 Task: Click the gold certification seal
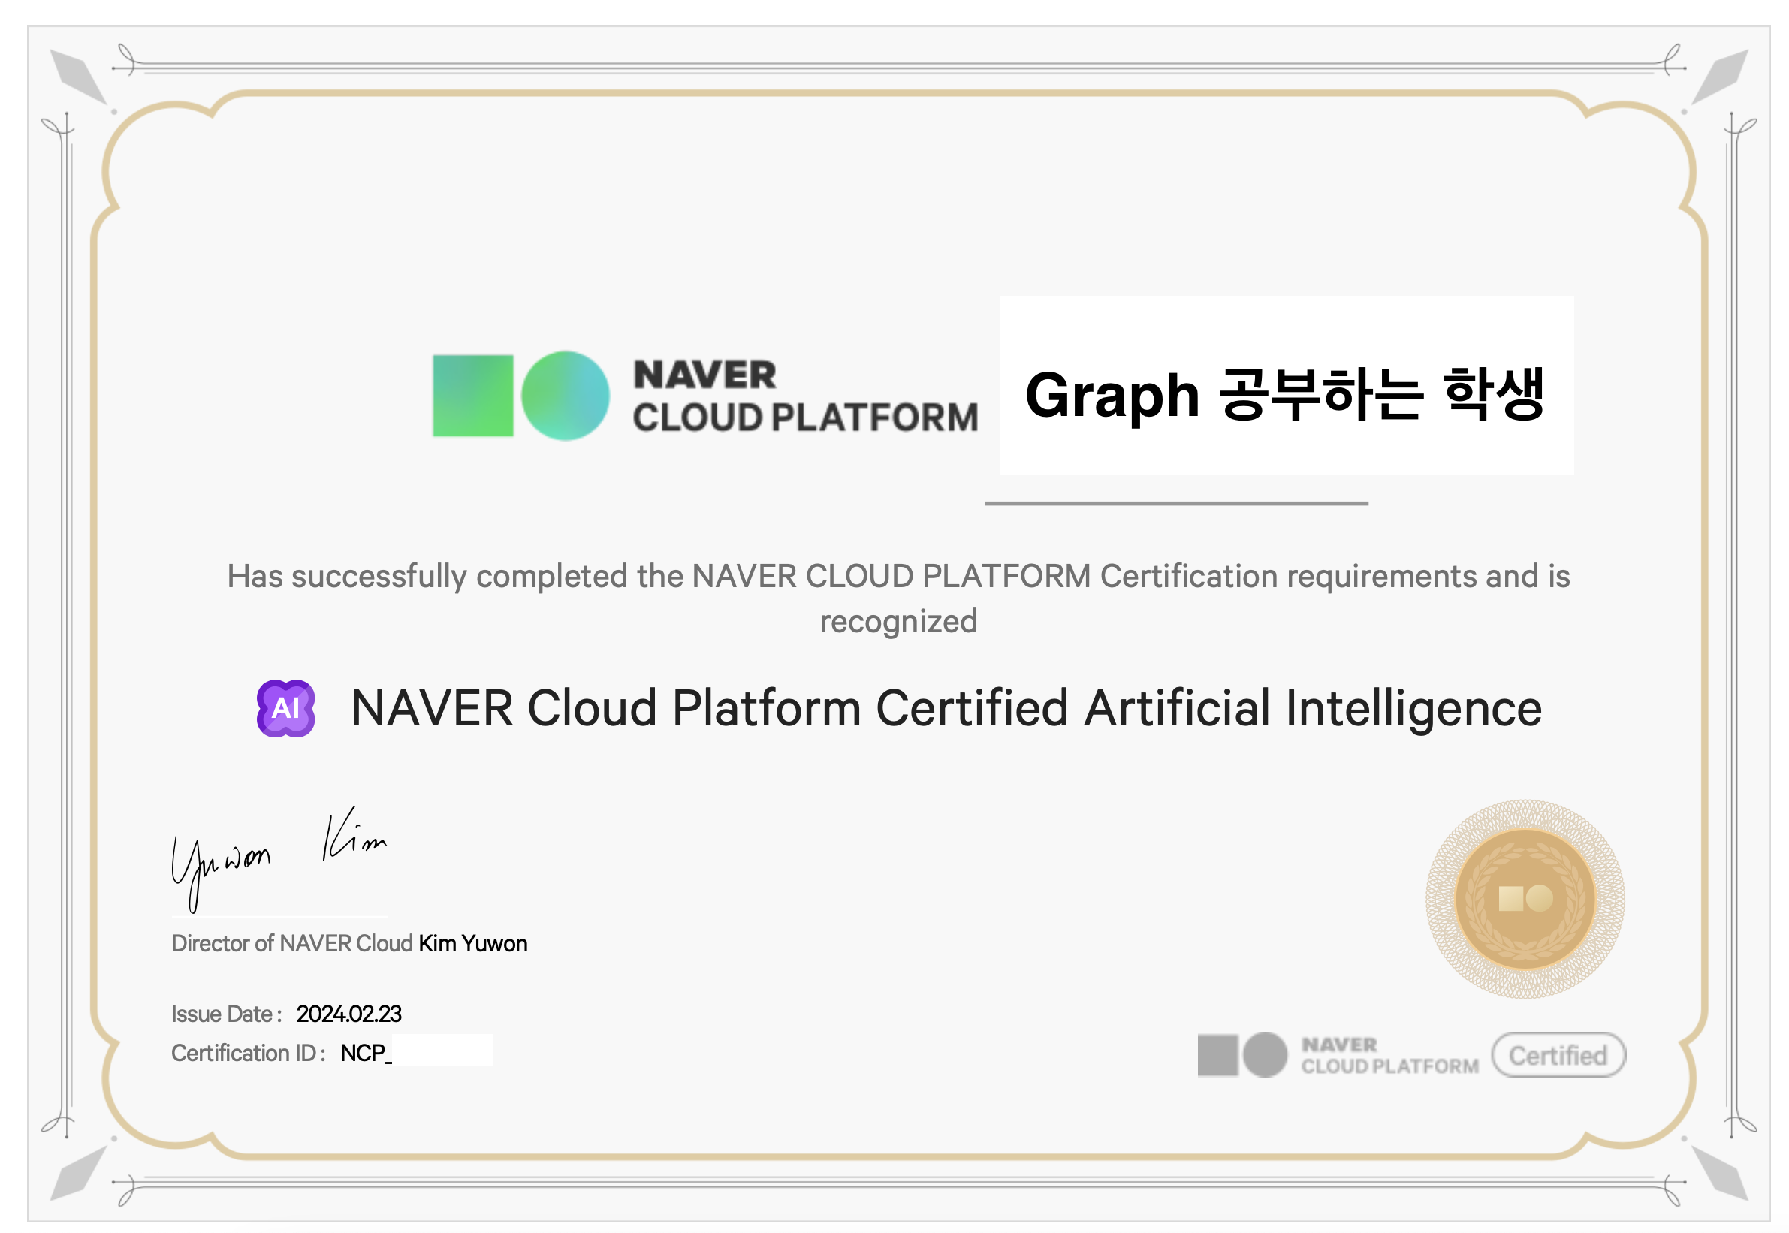[1524, 899]
